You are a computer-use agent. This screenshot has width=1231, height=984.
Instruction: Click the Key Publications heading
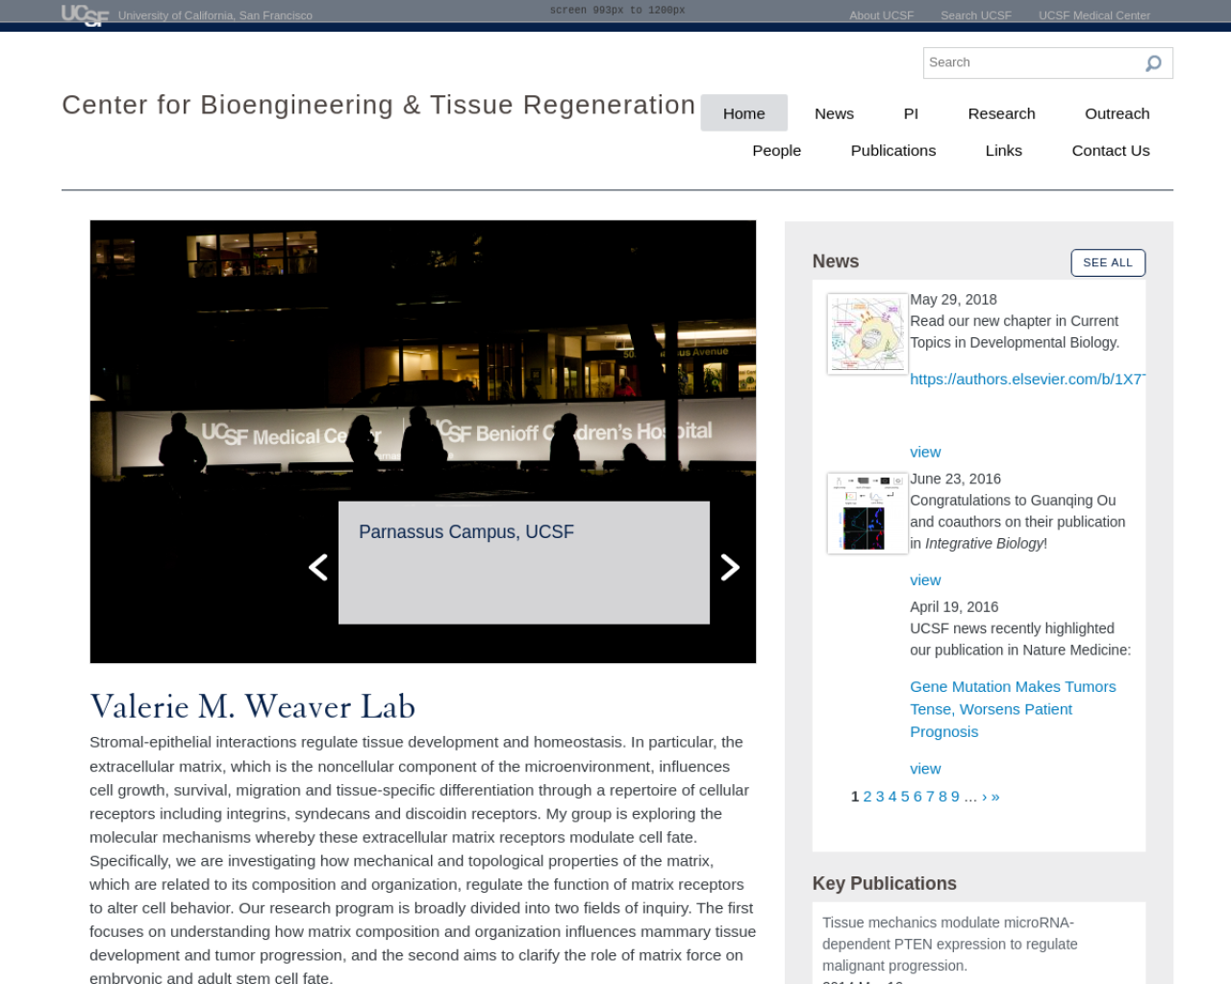tap(885, 884)
